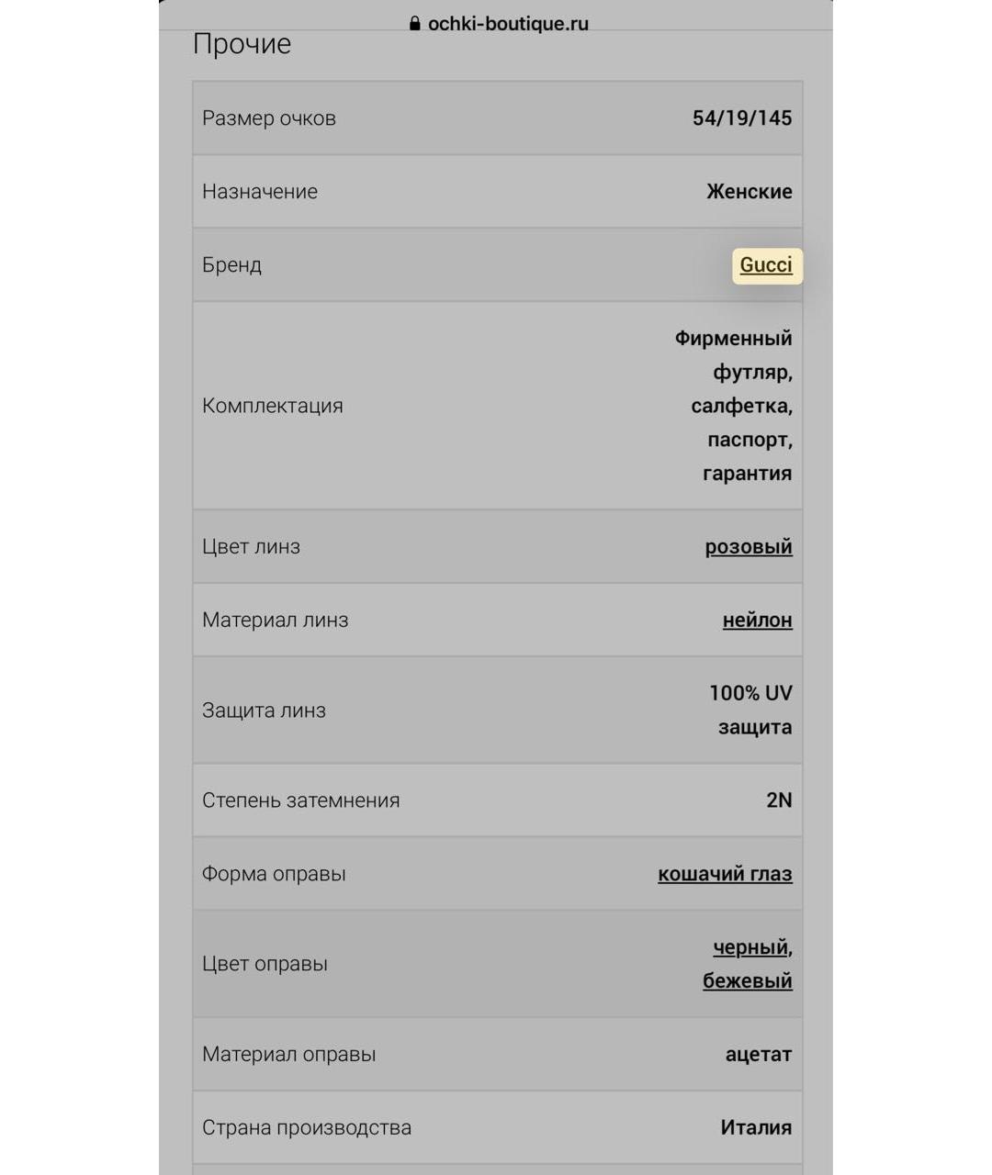This screenshot has width=992, height=1175.
Task: Click the Материал оправы row label
Action: point(289,1055)
